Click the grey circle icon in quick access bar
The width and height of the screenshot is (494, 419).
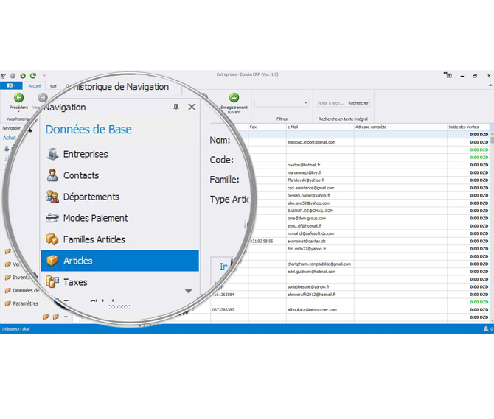coord(13,76)
